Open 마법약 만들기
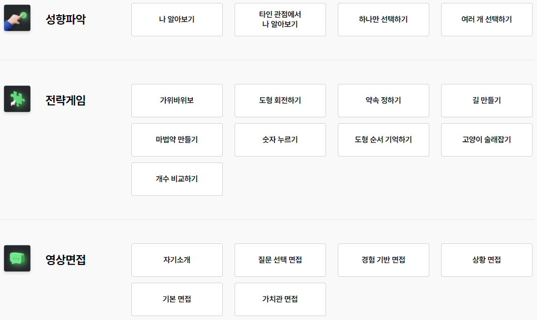The width and height of the screenshot is (537, 320). 177,140
